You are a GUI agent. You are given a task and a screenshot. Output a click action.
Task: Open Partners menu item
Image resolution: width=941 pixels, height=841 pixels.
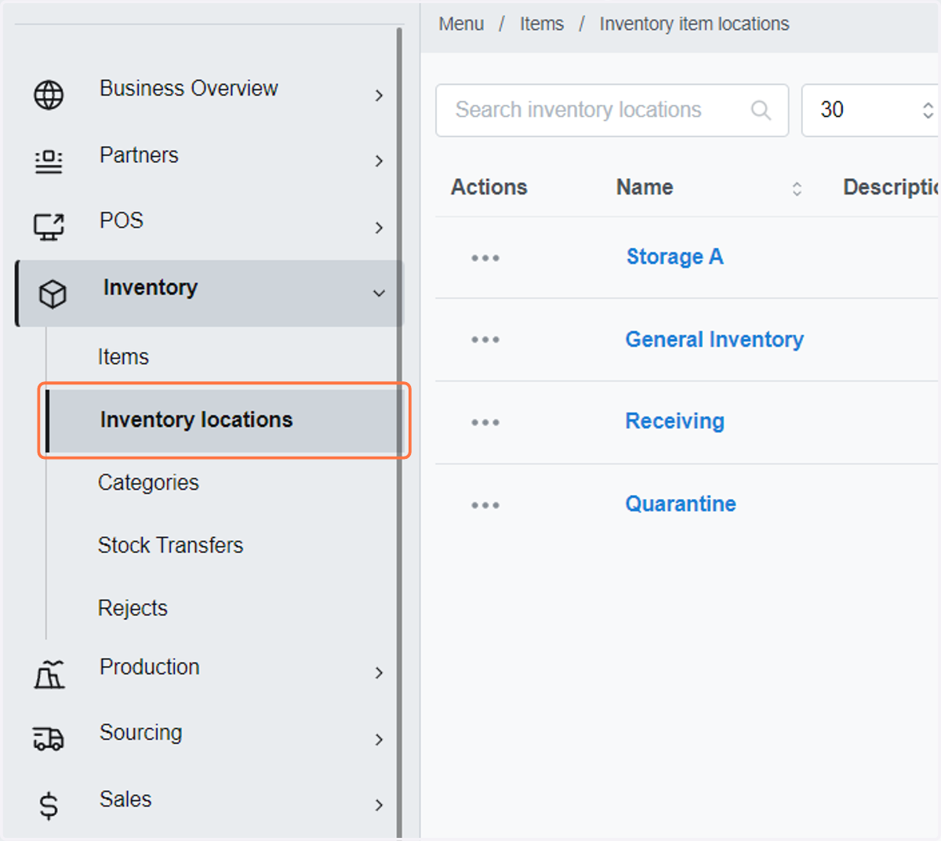pyautogui.click(x=139, y=155)
